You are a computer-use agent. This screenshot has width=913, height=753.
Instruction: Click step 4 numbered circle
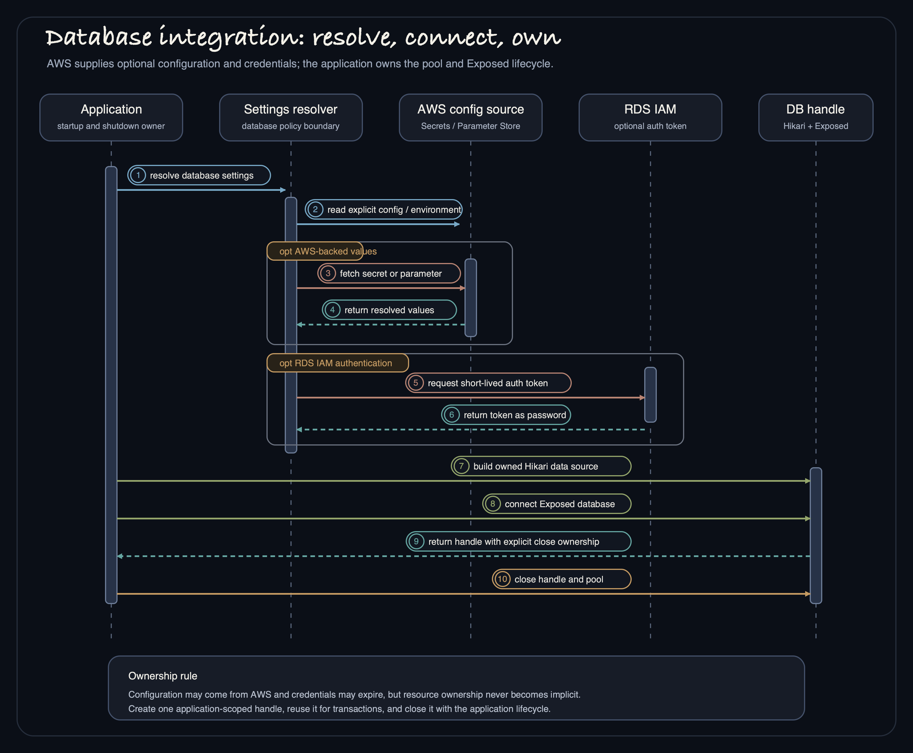[x=332, y=310]
